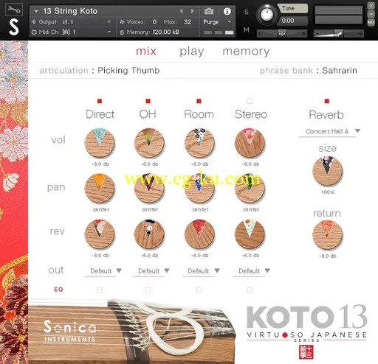Click the Sahrarin phrase bank name
The image size is (378, 364).
point(340,71)
